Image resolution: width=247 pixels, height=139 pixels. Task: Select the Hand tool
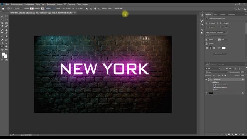(7, 46)
